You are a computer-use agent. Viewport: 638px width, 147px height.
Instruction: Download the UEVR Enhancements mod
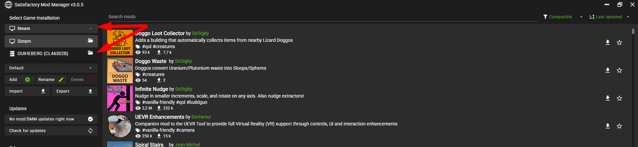[x=607, y=126]
